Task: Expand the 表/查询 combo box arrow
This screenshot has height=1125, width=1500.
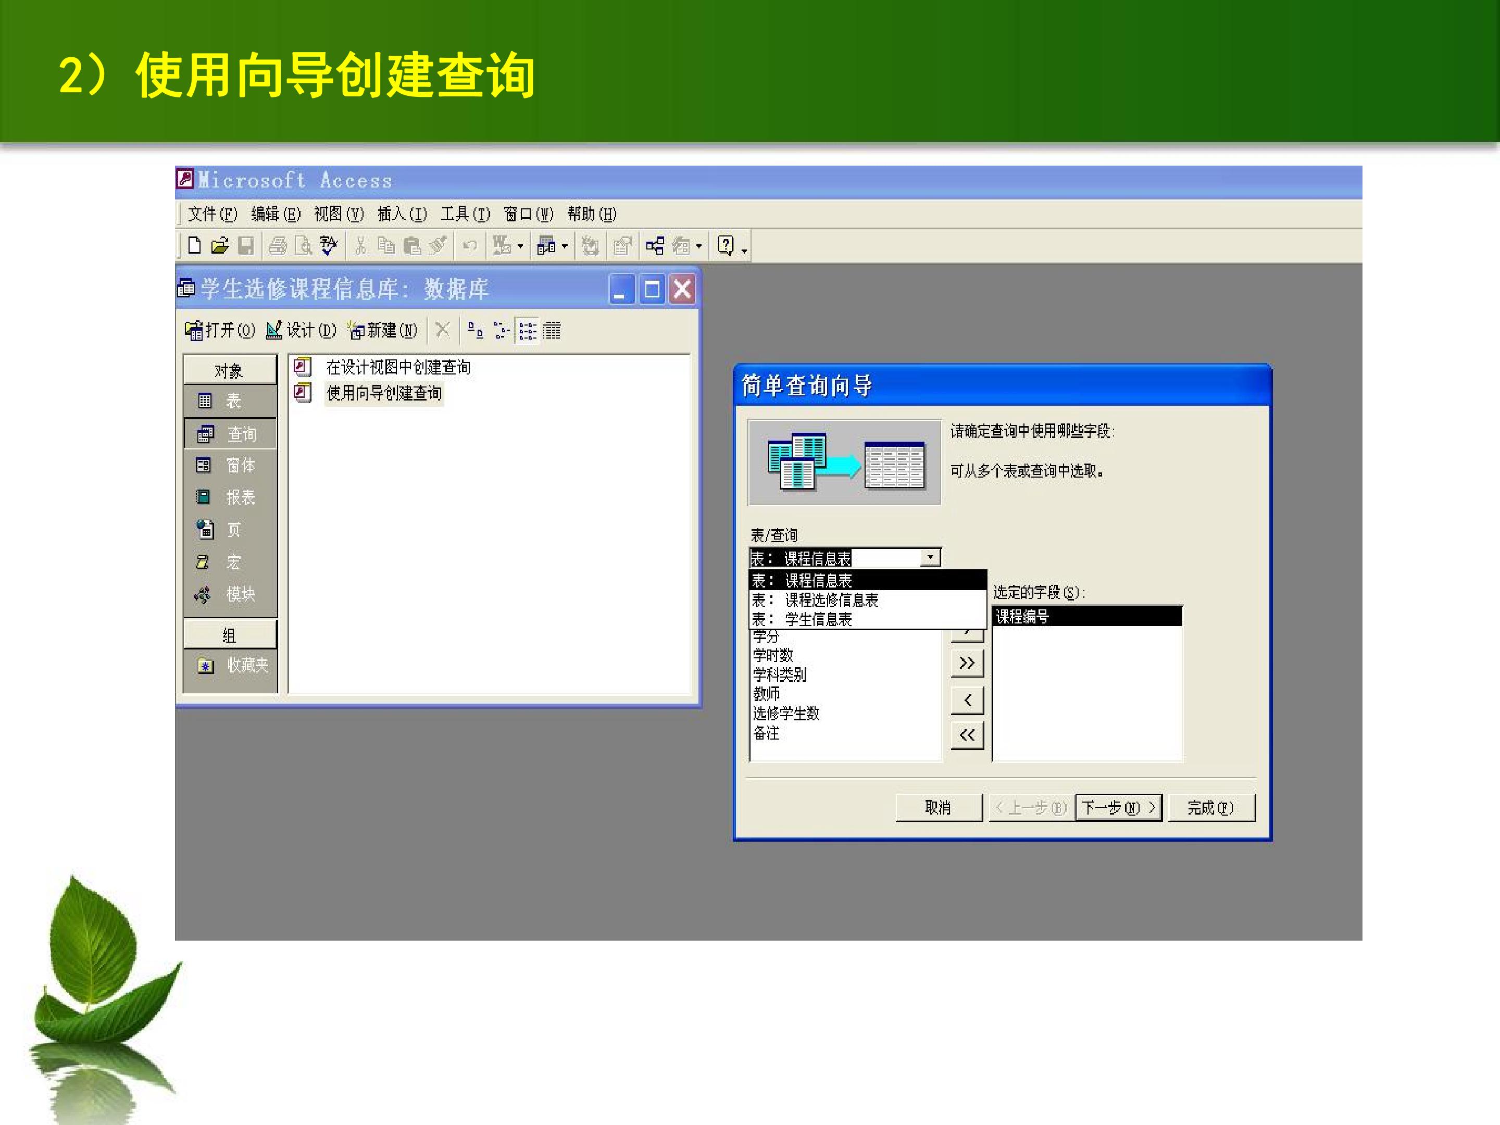Action: 930,557
